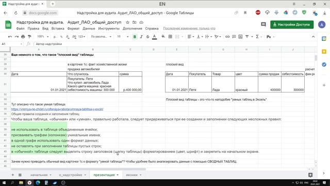Image resolution: width=330 pixels, height=186 pixels.
Task: Format as percent
Action: pos(61,37)
